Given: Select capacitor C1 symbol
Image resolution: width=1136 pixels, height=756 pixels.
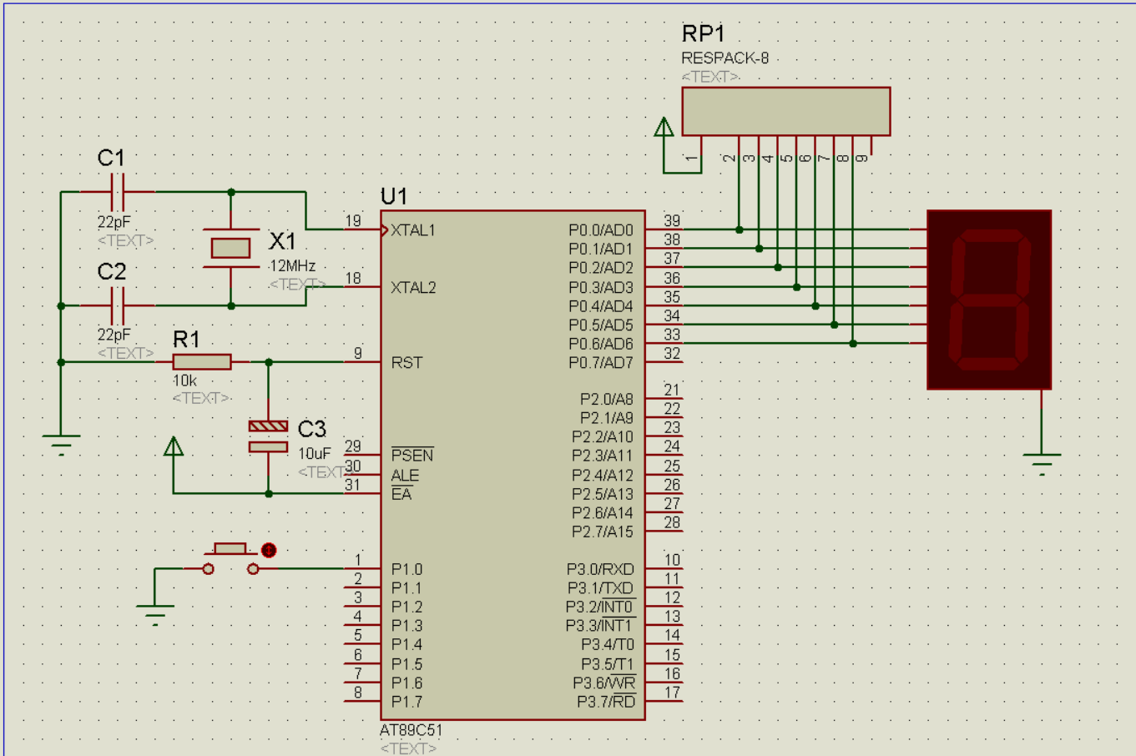Looking at the screenshot, I should (x=117, y=192).
